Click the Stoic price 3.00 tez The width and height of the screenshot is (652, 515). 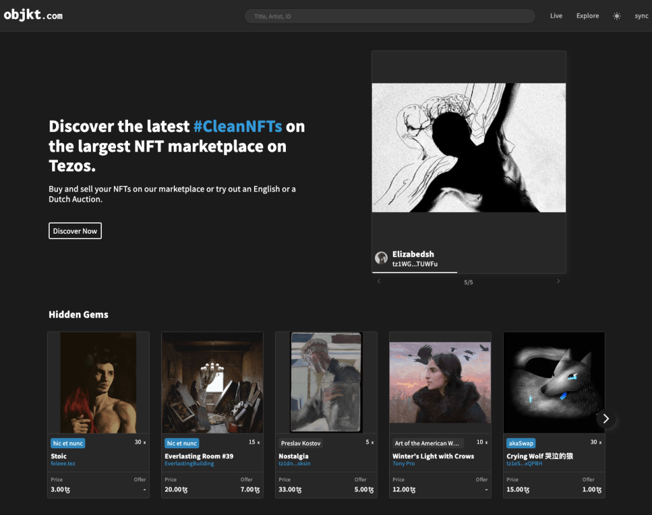[60, 490]
